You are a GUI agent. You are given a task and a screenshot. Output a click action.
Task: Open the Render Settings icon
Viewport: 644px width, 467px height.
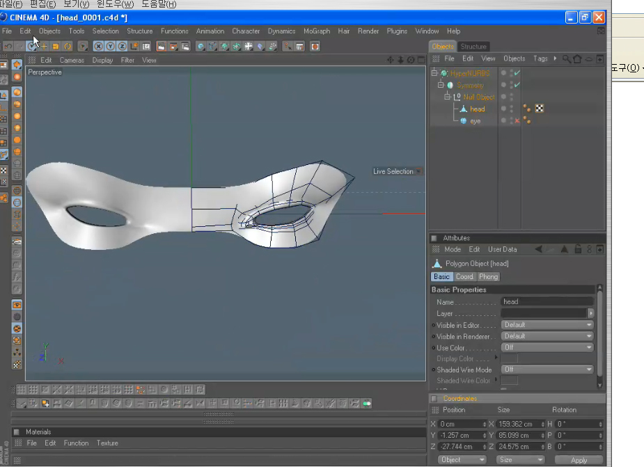click(x=185, y=47)
